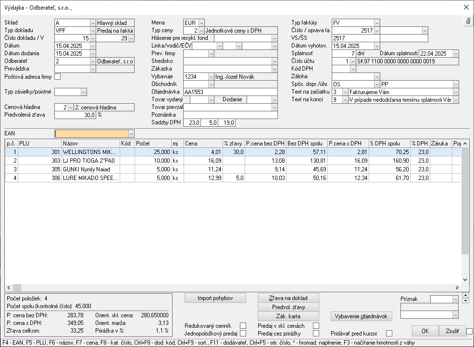This screenshot has width=474, height=347.
Task: Click the horizontal scrollbar under the items table
Action: (x=231, y=287)
